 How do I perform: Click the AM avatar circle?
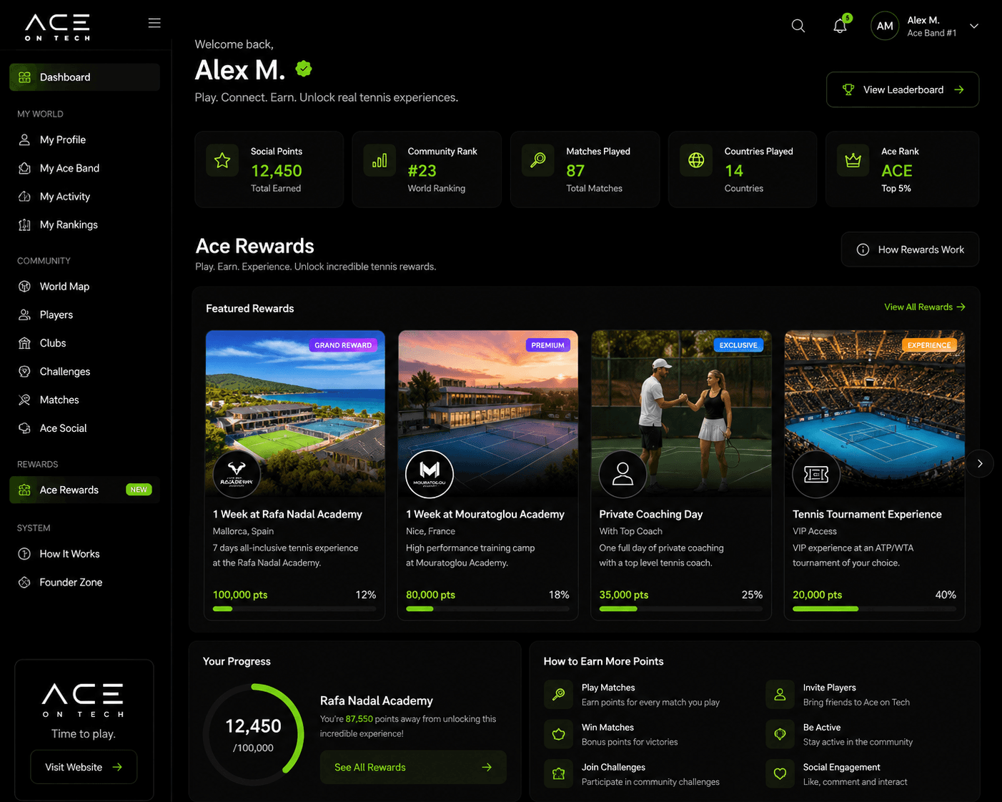885,26
